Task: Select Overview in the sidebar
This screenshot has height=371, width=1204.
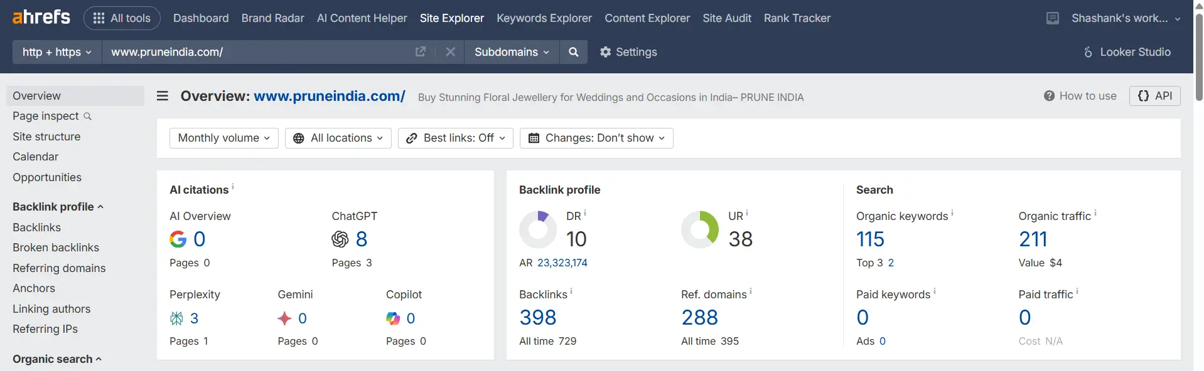Action: (x=75, y=96)
